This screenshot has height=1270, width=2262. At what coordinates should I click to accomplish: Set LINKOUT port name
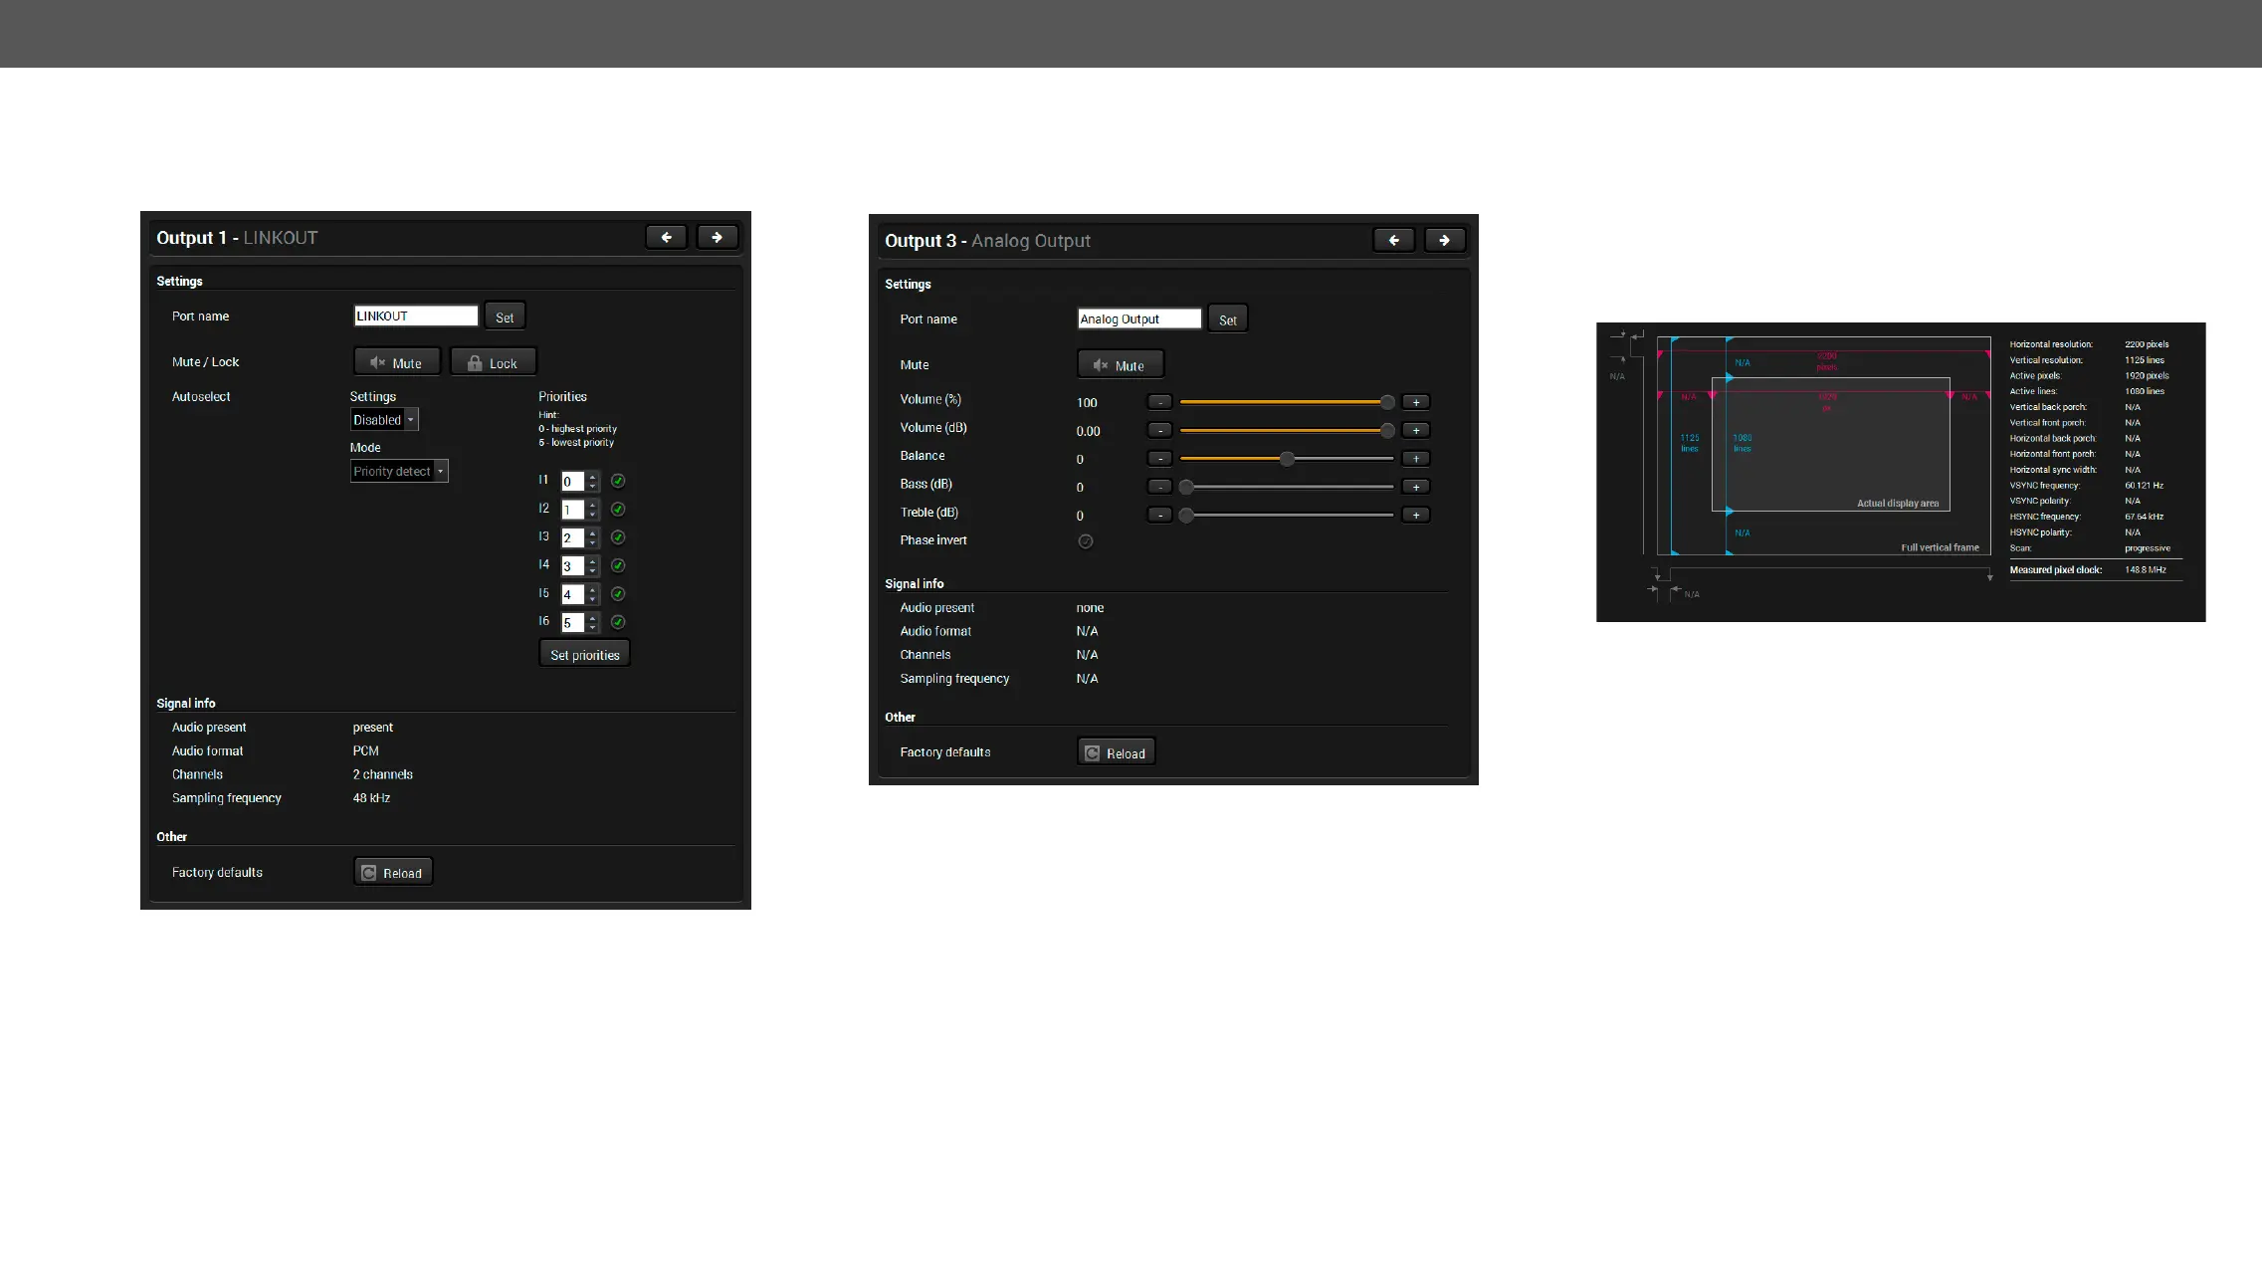point(505,317)
